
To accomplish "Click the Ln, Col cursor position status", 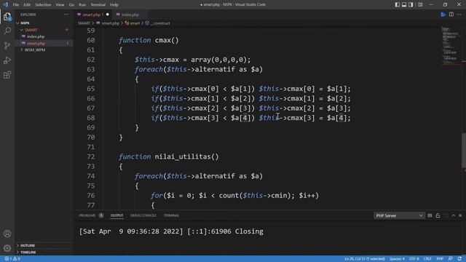I will click(x=365, y=259).
